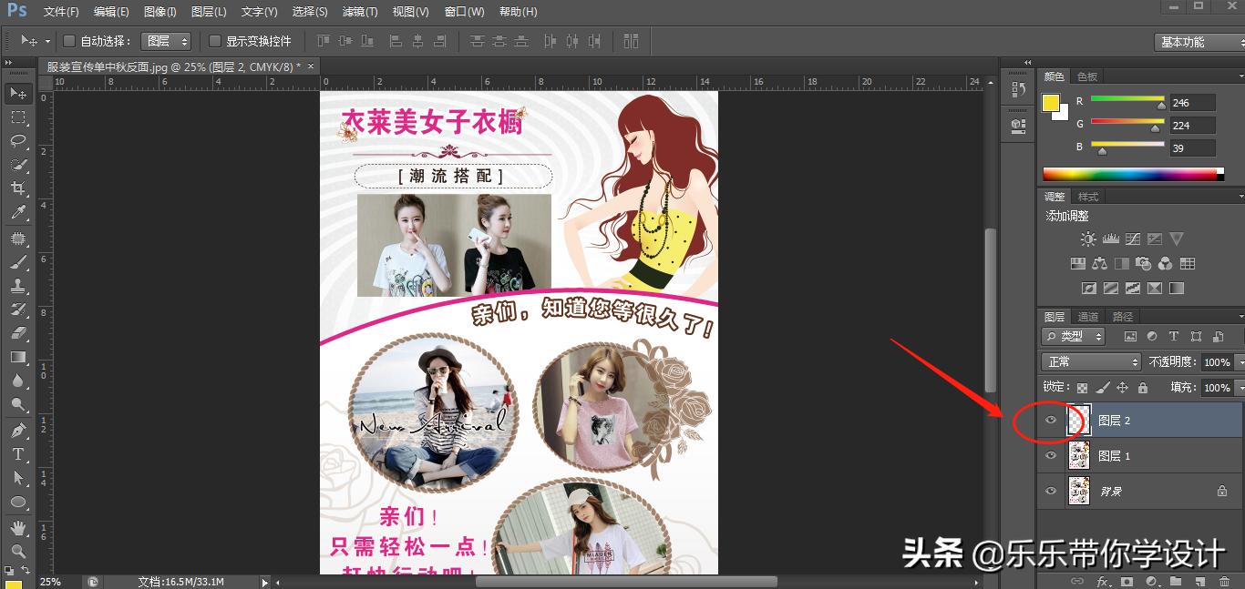Open the 类型 layer filter dropdown
Image resolution: width=1245 pixels, height=589 pixels.
pyautogui.click(x=1075, y=337)
